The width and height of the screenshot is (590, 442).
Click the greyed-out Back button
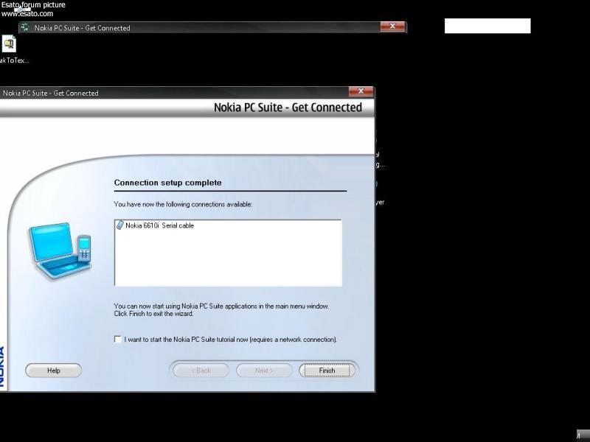click(x=201, y=371)
